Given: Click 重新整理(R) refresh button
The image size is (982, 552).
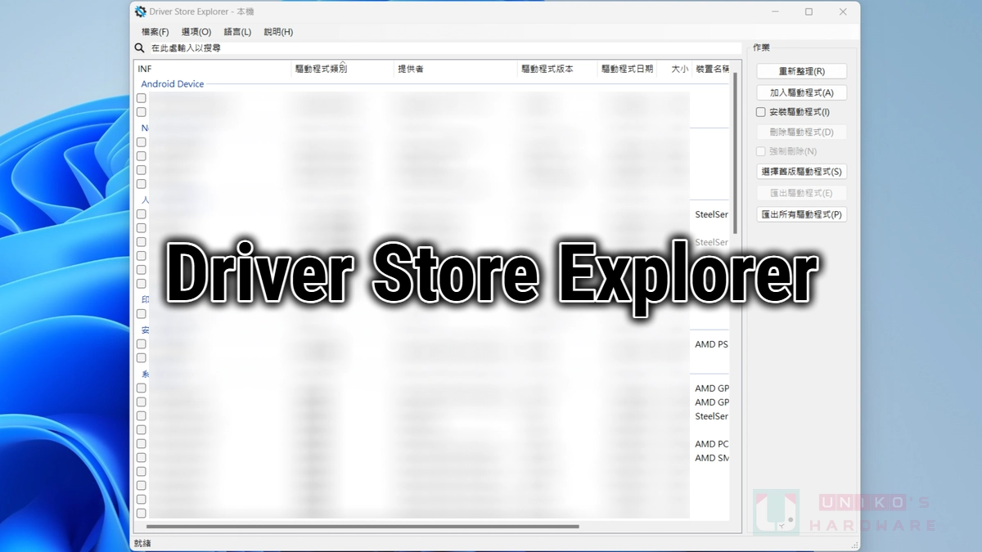Looking at the screenshot, I should click(x=802, y=71).
